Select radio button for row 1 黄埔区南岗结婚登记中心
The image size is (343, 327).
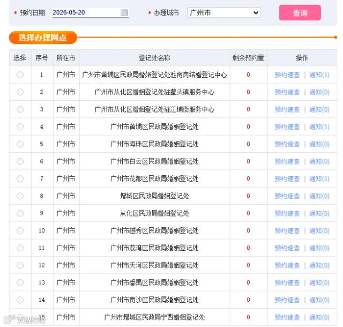pyautogui.click(x=20, y=75)
